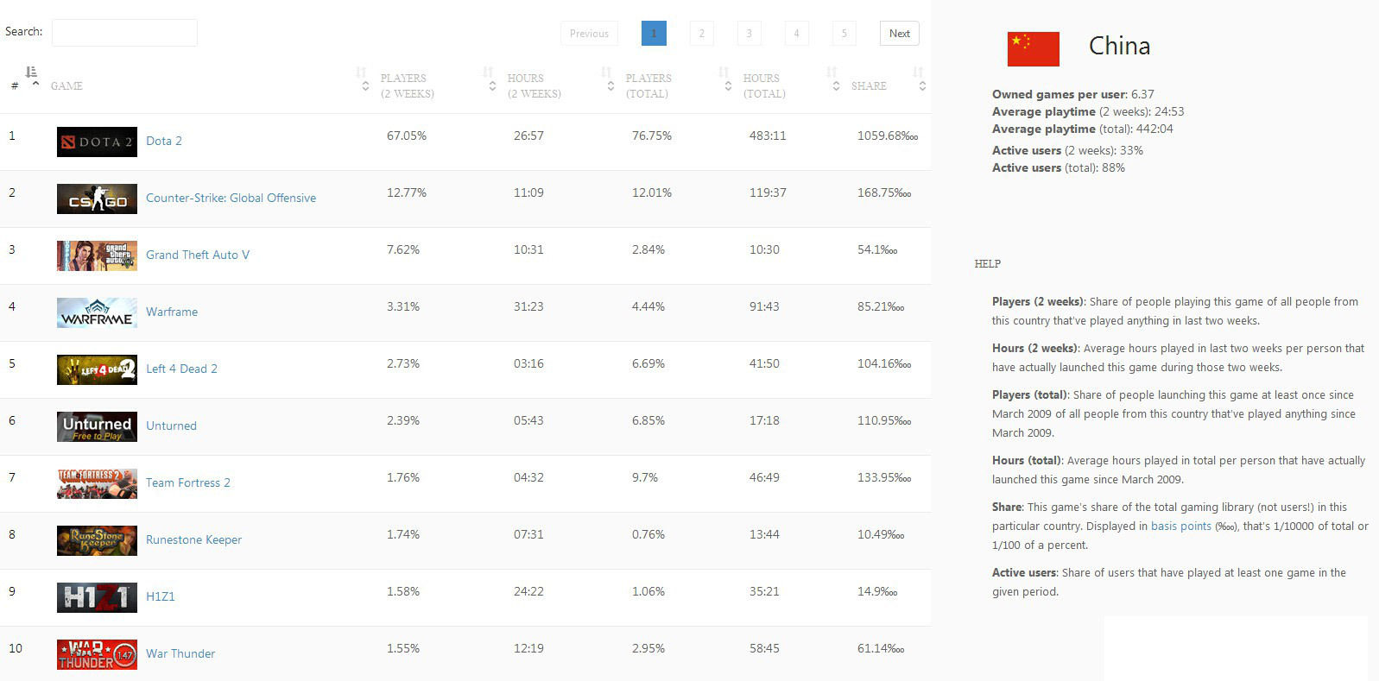The image size is (1379, 681).
Task: Click the China flag image
Action: click(x=1033, y=49)
